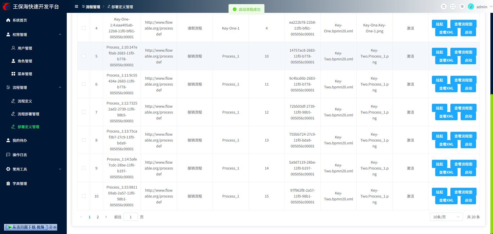The width and height of the screenshot is (493, 234).
Task: Collapse the 流程管理 menu group arrow
Action: coord(60,87)
